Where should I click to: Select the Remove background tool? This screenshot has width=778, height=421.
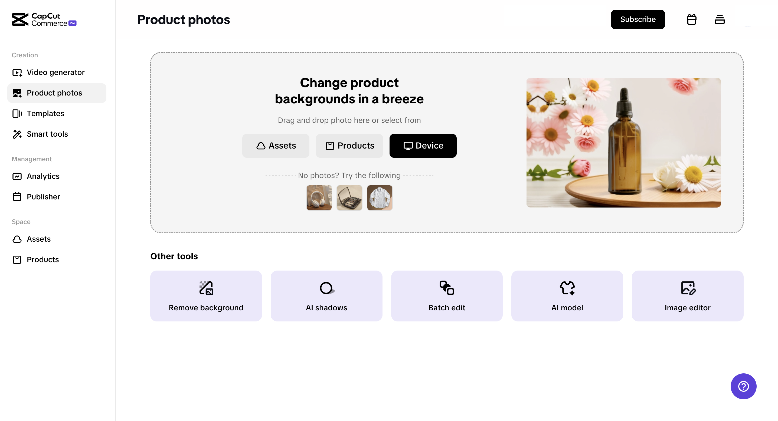click(206, 295)
